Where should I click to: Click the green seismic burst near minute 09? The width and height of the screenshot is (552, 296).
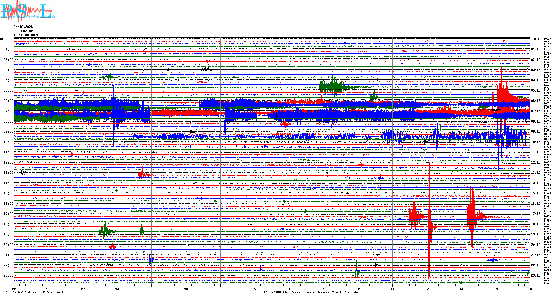click(x=332, y=87)
